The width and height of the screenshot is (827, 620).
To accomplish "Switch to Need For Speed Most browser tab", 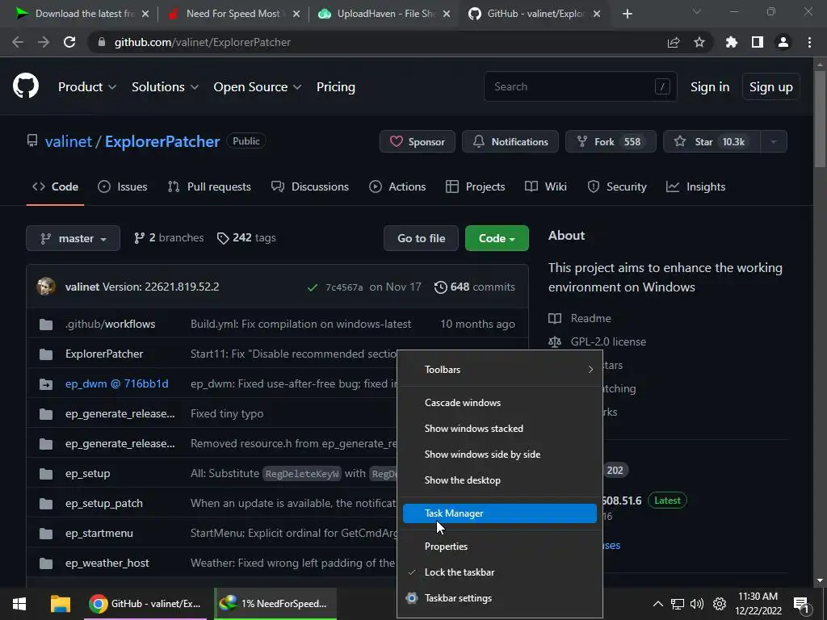I will point(233,14).
